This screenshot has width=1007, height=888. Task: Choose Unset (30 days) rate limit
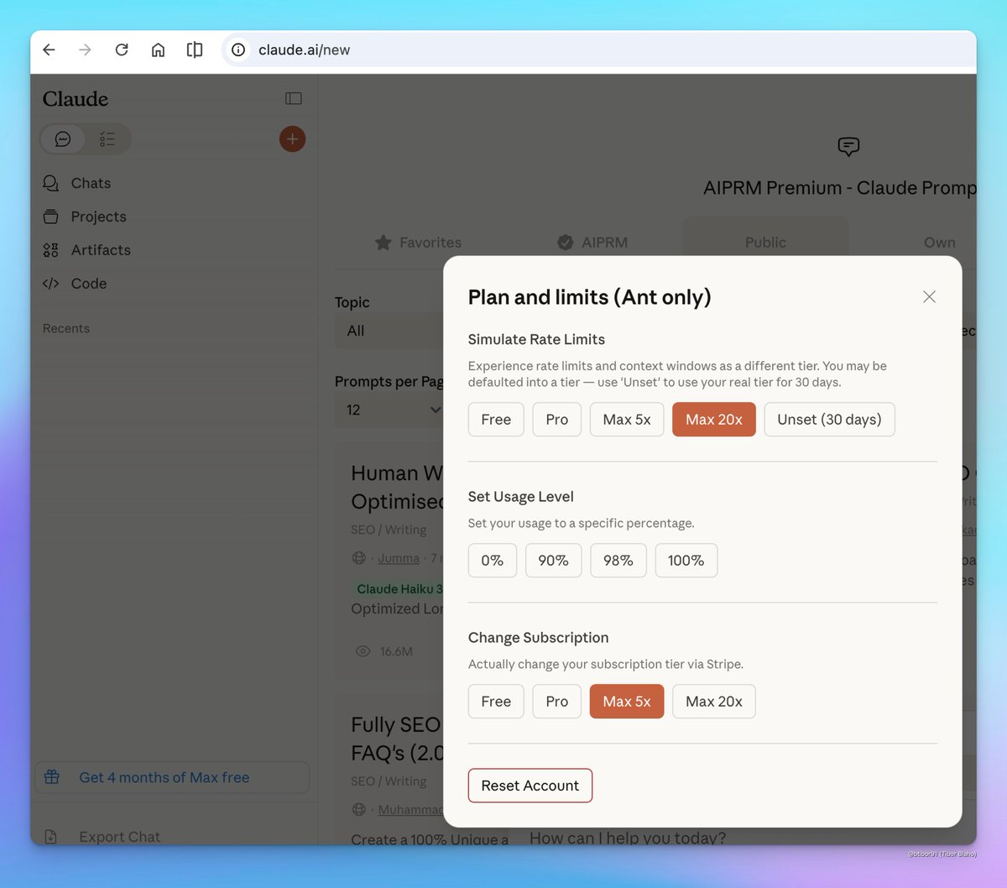point(829,420)
